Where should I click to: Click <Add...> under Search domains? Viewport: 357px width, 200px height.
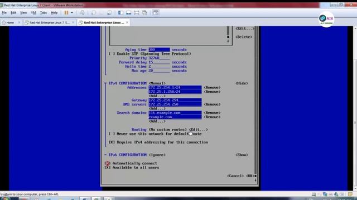pyautogui.click(x=157, y=121)
